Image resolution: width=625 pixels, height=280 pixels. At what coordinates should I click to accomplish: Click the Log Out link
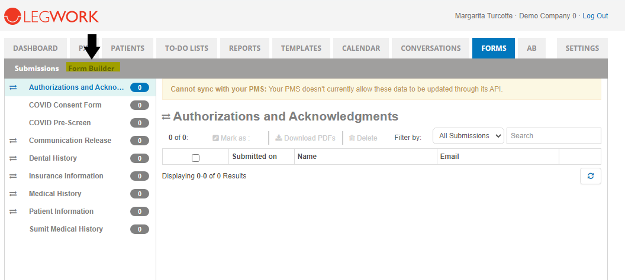595,16
